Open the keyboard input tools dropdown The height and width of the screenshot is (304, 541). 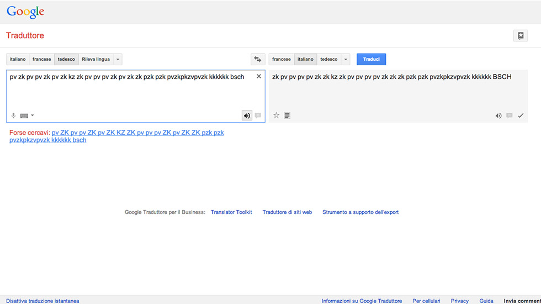pyautogui.click(x=27, y=116)
